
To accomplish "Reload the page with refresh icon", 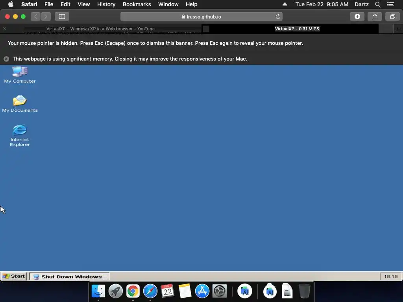I will pyautogui.click(x=278, y=17).
